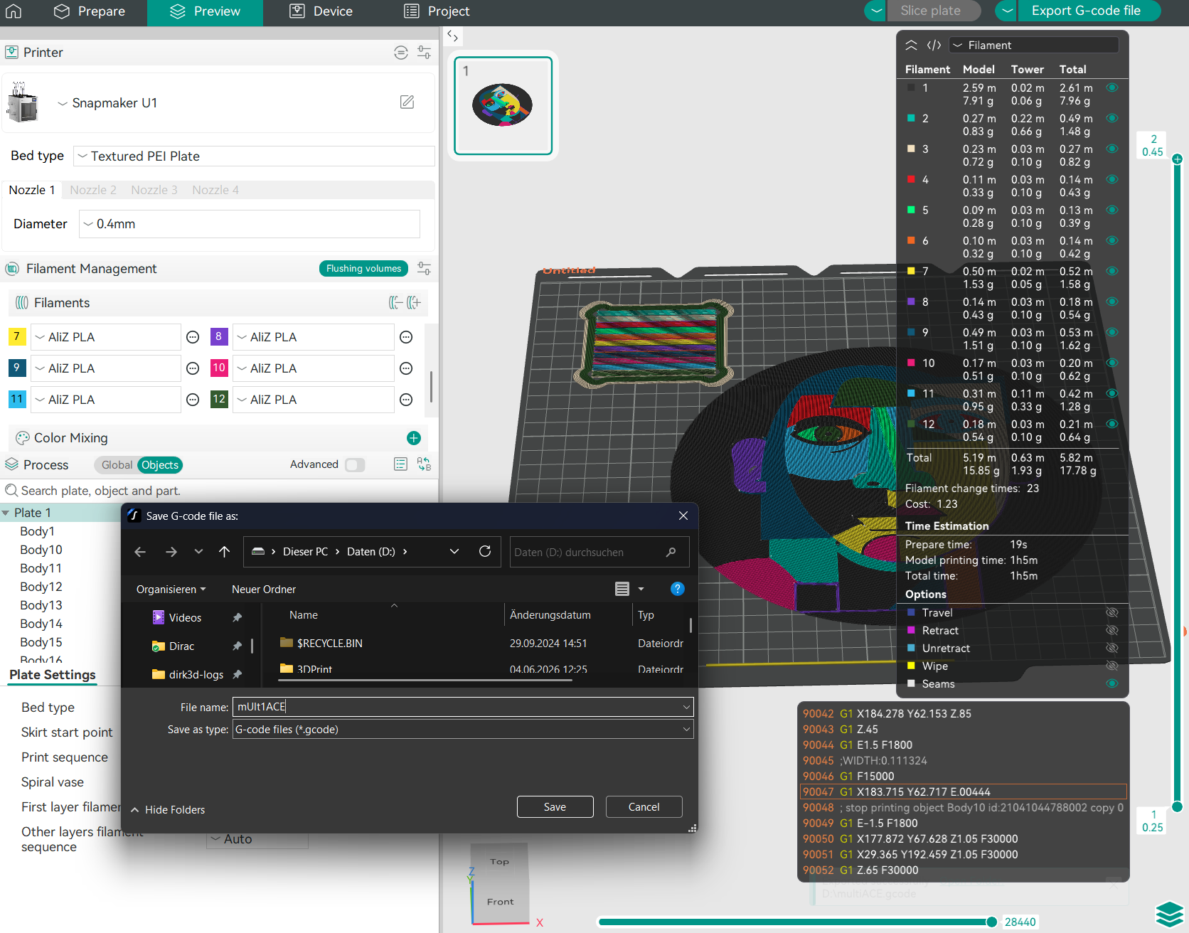Select plate 1 thumbnail
1189x933 pixels.
pos(503,106)
